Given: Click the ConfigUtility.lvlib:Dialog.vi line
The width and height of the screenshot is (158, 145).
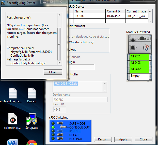Looking at the screenshot, I should [28, 63].
